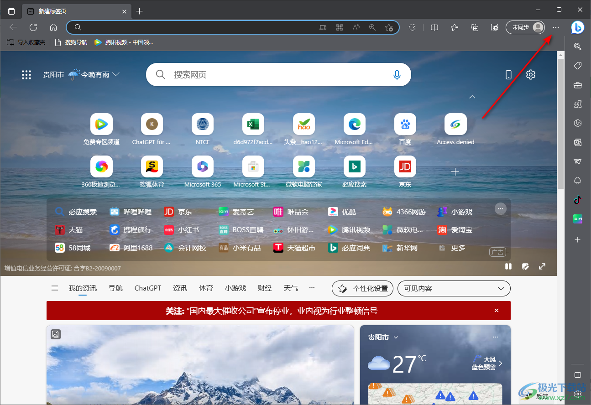The width and height of the screenshot is (591, 405).
Task: Click the 个性化设置 button
Action: (x=362, y=288)
